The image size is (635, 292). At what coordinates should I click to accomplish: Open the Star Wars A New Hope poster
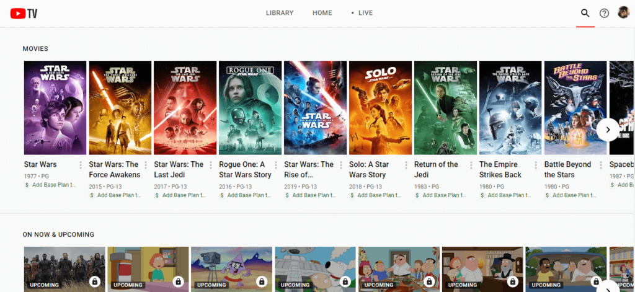[55, 108]
